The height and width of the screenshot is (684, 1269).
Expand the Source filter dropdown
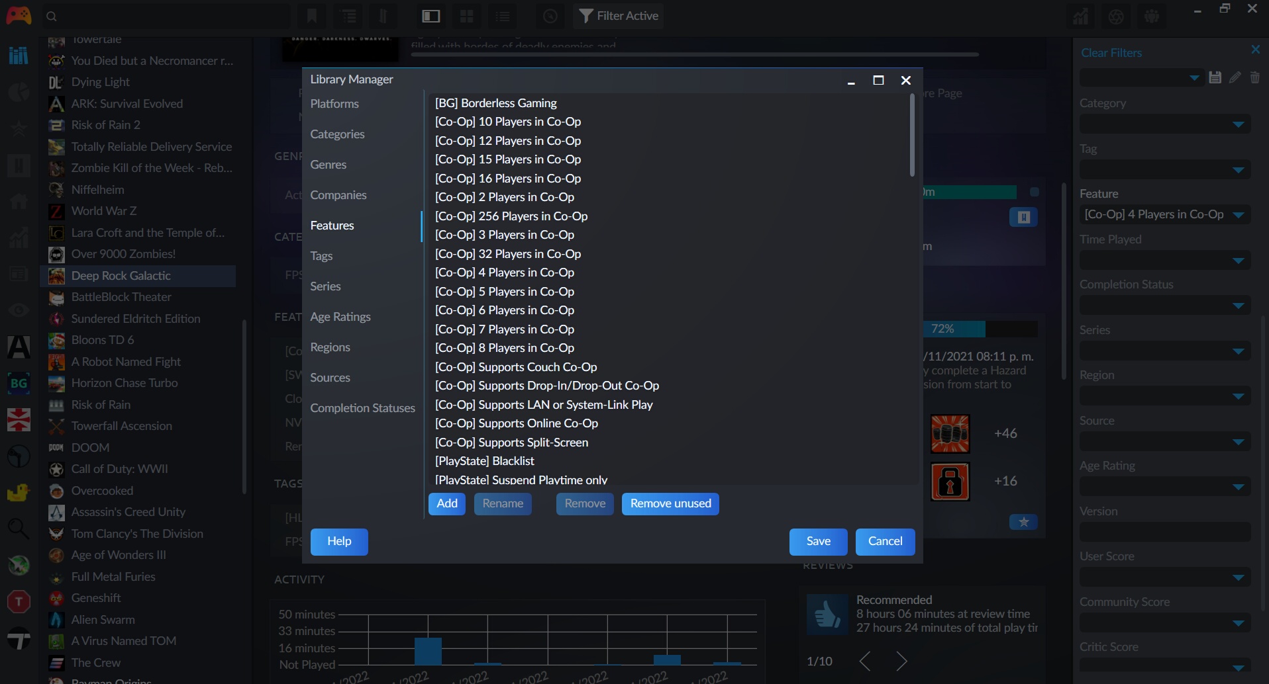pyautogui.click(x=1165, y=441)
